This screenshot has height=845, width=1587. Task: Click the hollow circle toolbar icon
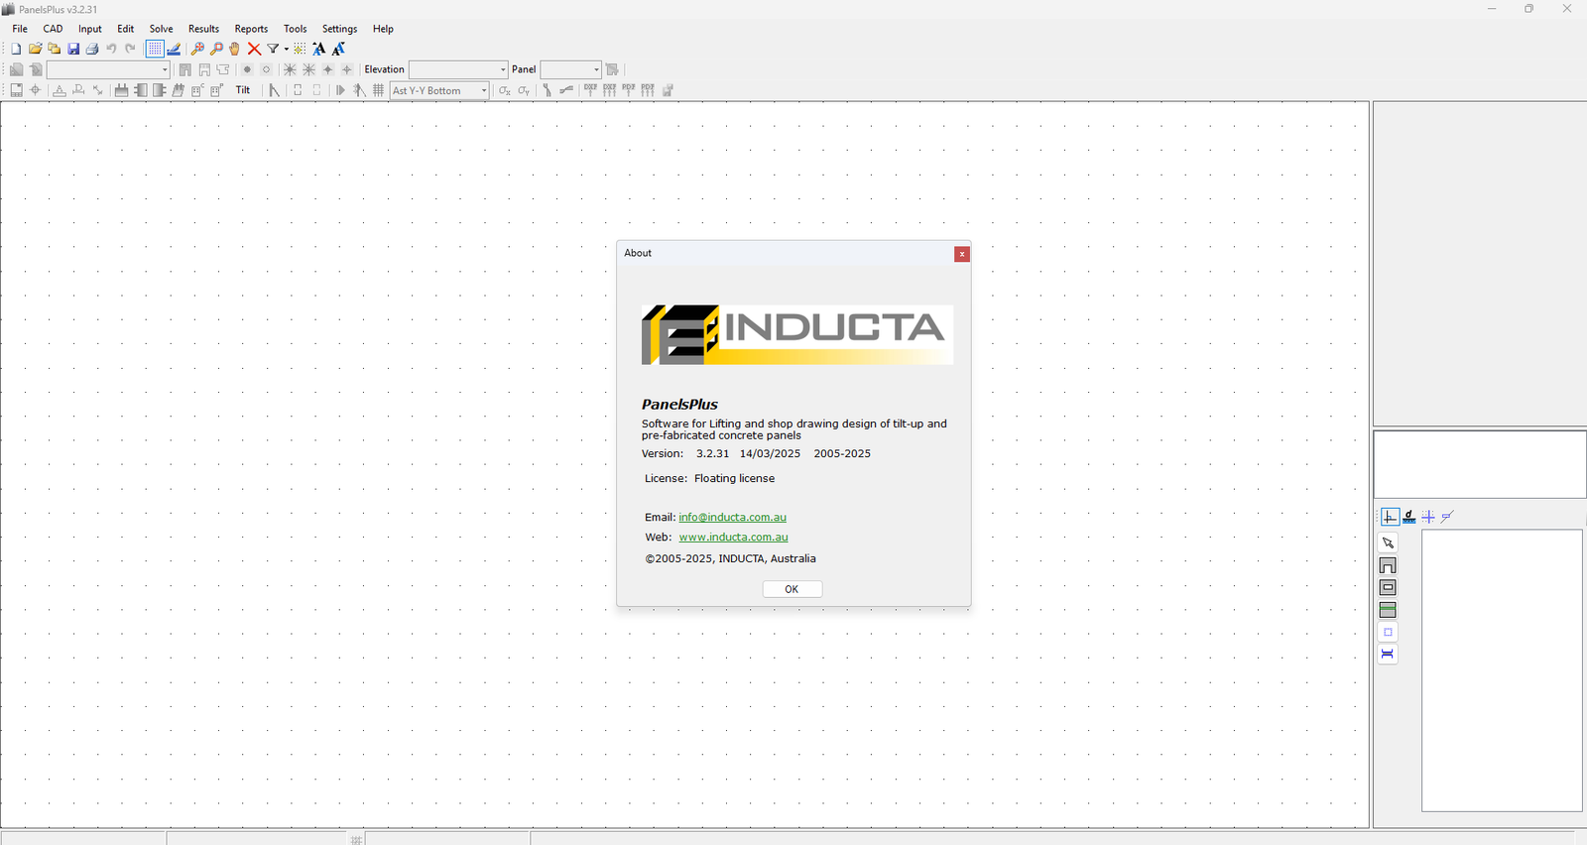[x=266, y=69]
